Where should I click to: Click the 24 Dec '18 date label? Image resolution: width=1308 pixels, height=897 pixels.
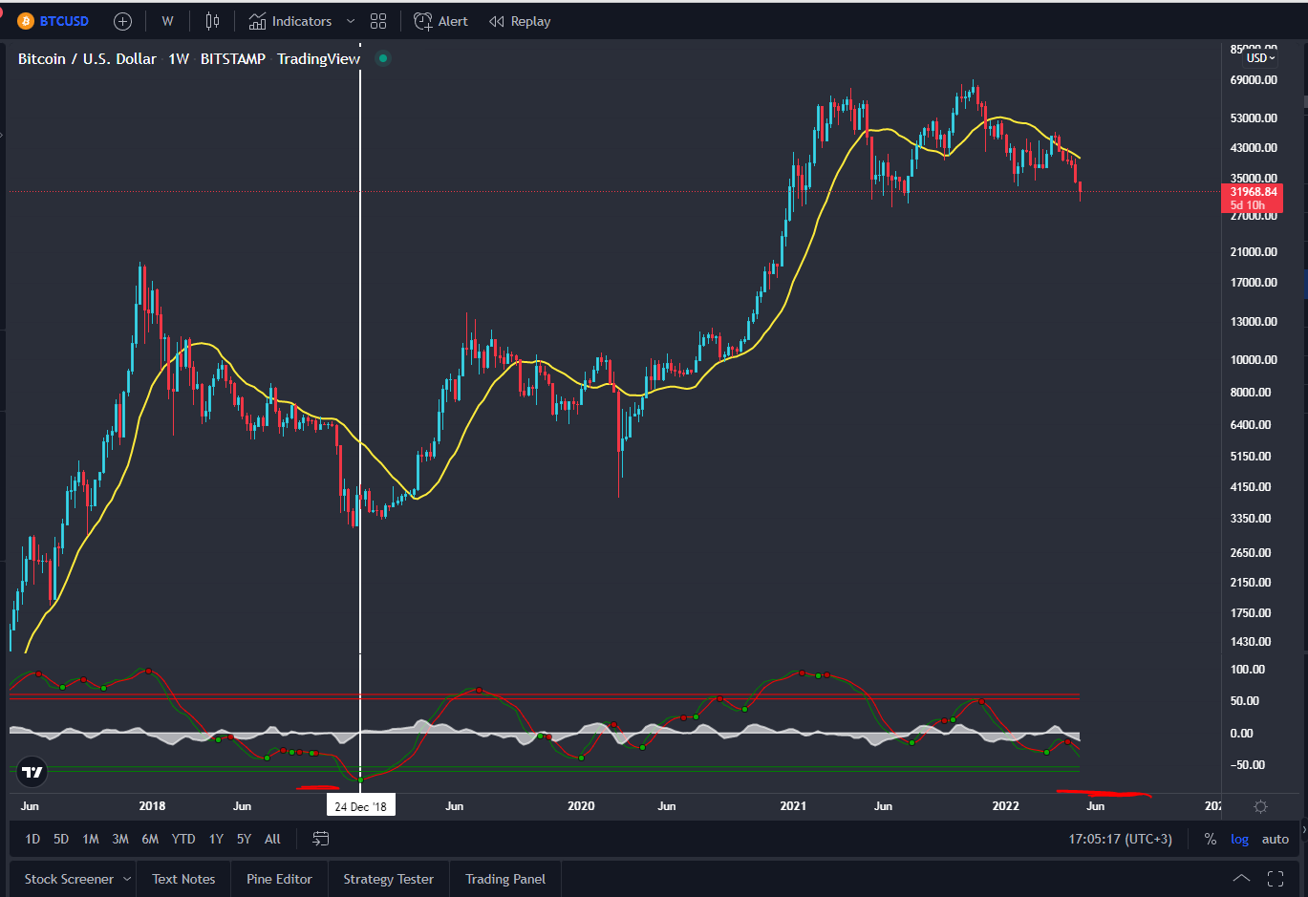tap(360, 806)
